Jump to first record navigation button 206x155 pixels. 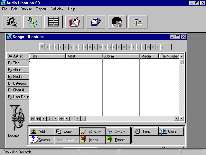32,119
